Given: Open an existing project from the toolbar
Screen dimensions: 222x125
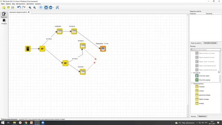Looking at the screenshot, I should 8,8.
